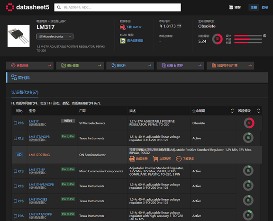The height and width of the screenshot is (221, 273).
Task: Open the LM317KCSE3 part link
Action: 38,199
